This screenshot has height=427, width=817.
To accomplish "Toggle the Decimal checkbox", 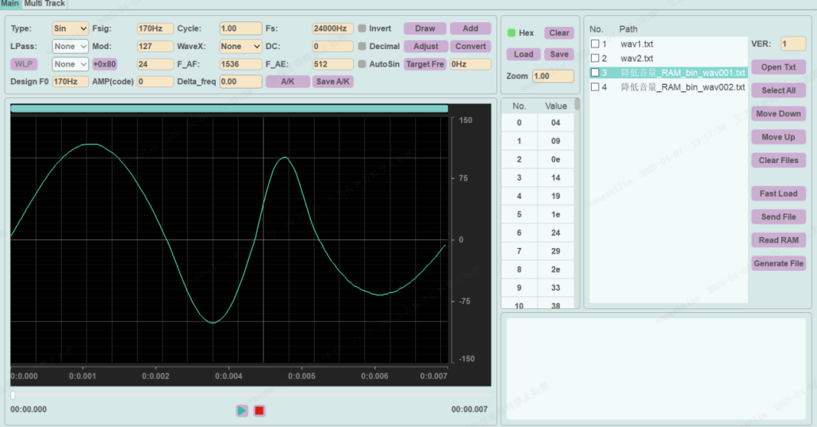I will click(362, 46).
